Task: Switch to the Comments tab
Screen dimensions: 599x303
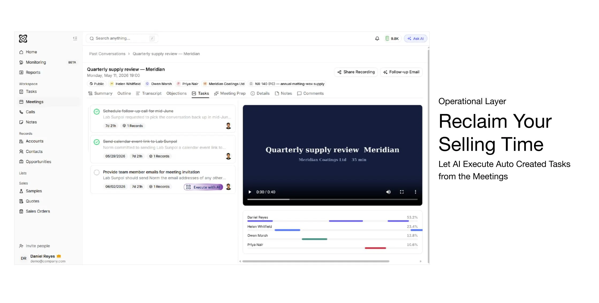Action: click(310, 93)
